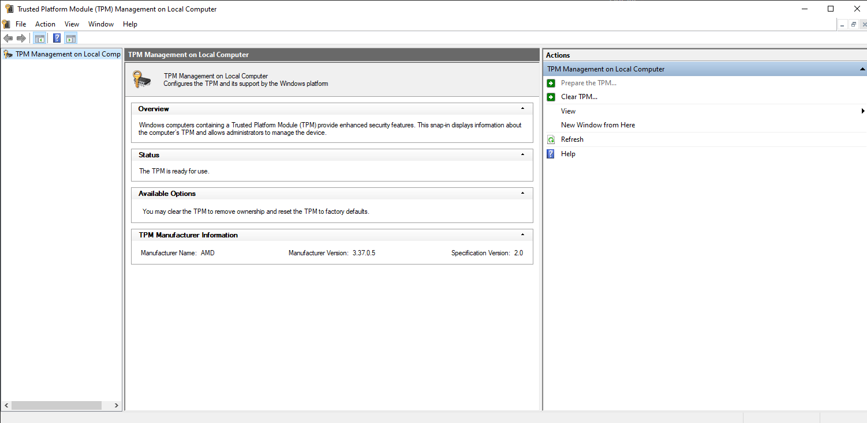867x423 pixels.
Task: Expand the View submenu arrow in Actions
Action: [863, 111]
